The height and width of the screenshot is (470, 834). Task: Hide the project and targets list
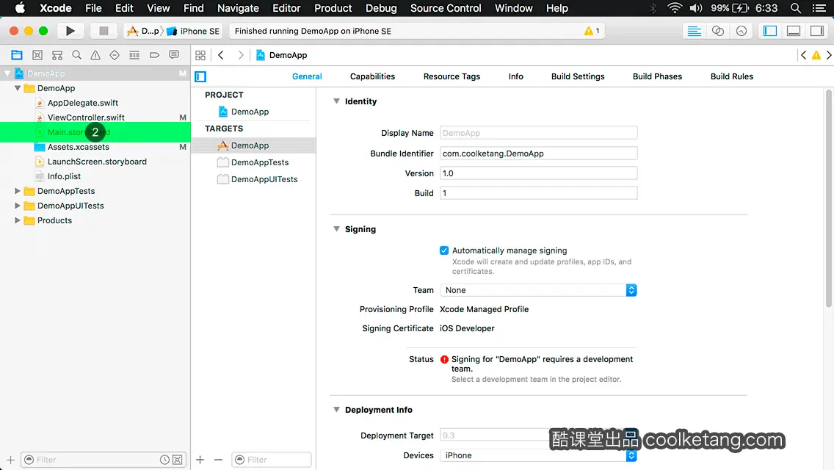pyautogui.click(x=200, y=76)
